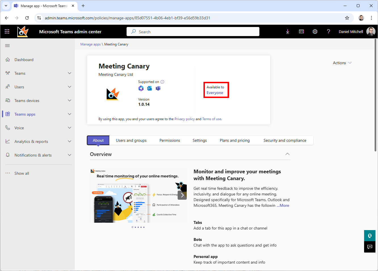This screenshot has width=378, height=271.
Task: Collapse the Overview section
Action: pyautogui.click(x=287, y=154)
